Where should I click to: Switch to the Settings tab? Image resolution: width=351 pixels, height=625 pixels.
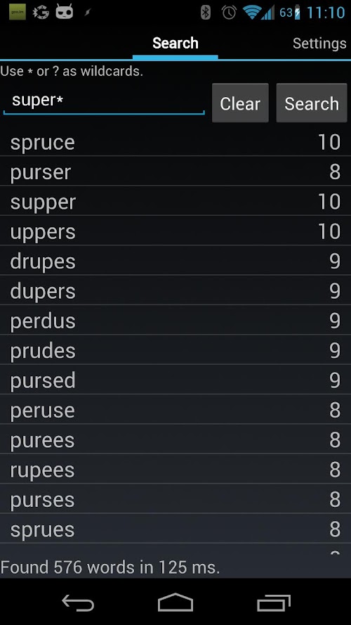tap(319, 43)
